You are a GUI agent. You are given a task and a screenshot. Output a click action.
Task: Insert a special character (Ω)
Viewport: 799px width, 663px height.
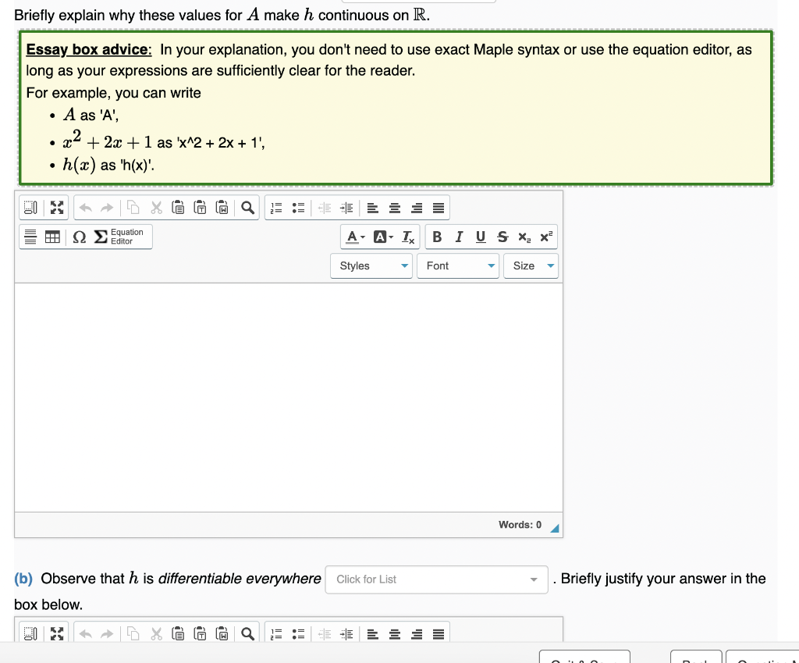[78, 237]
